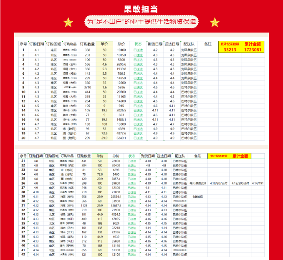Click the 单价 header in top table
The width and height of the screenshot is (283, 260).
[x=104, y=44]
